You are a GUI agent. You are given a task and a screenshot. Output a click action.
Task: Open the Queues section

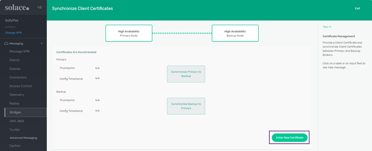15,69
